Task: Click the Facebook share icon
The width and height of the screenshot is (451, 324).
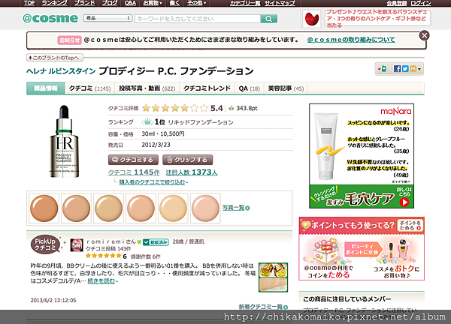Action: tap(397, 69)
